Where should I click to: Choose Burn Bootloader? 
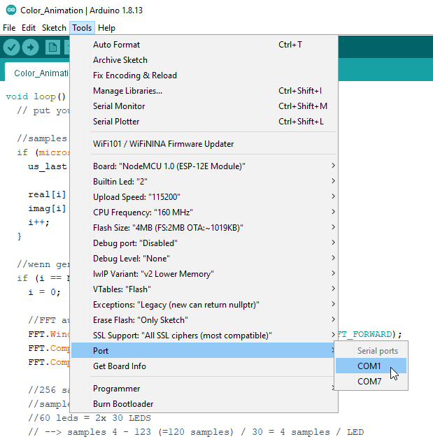click(x=204, y=404)
